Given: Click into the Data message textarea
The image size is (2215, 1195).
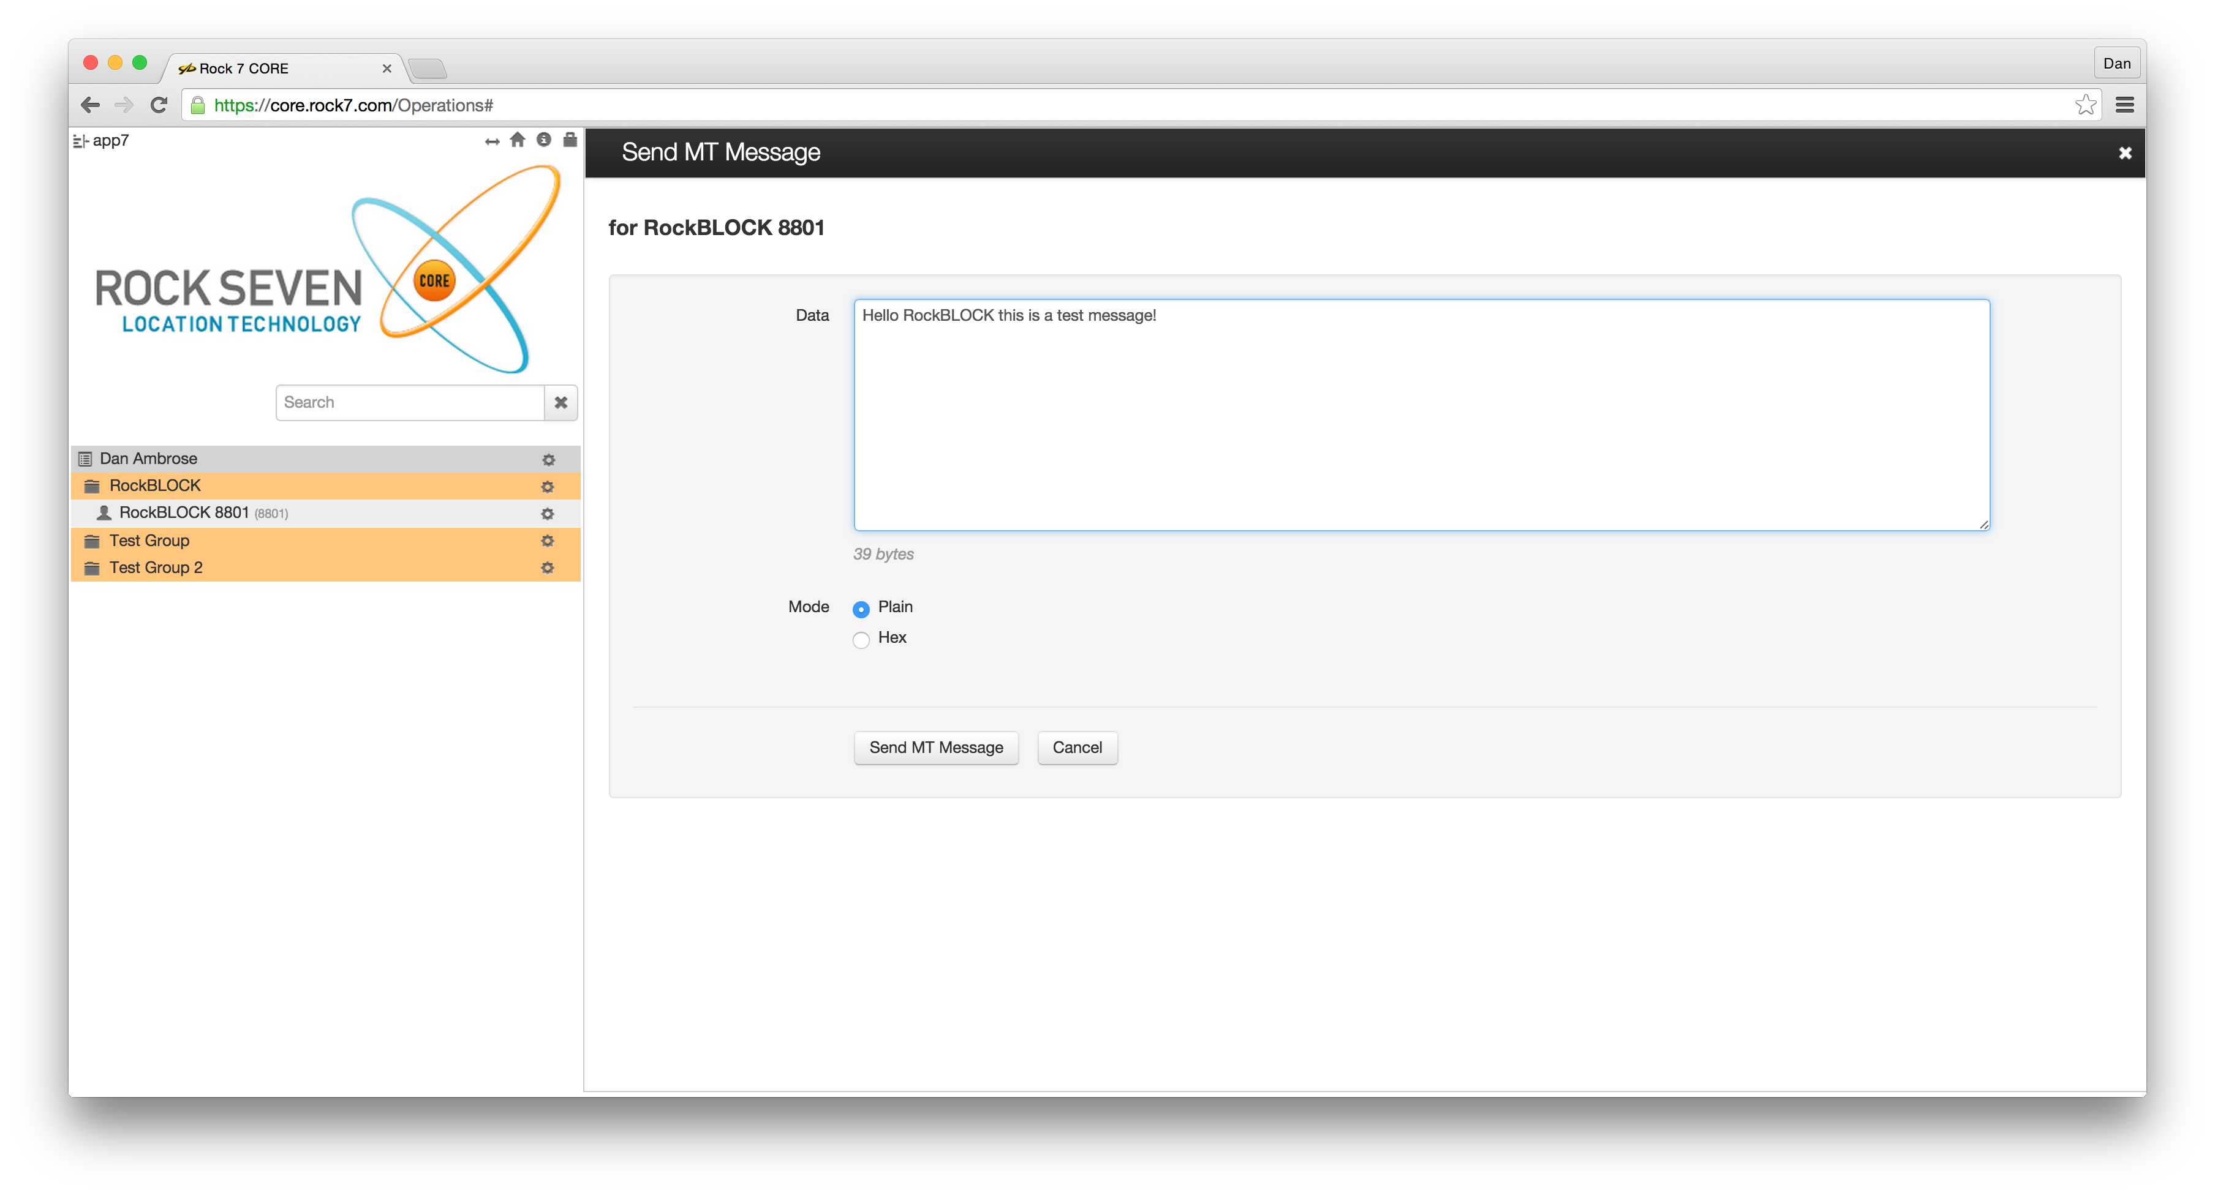Looking at the screenshot, I should [1421, 415].
